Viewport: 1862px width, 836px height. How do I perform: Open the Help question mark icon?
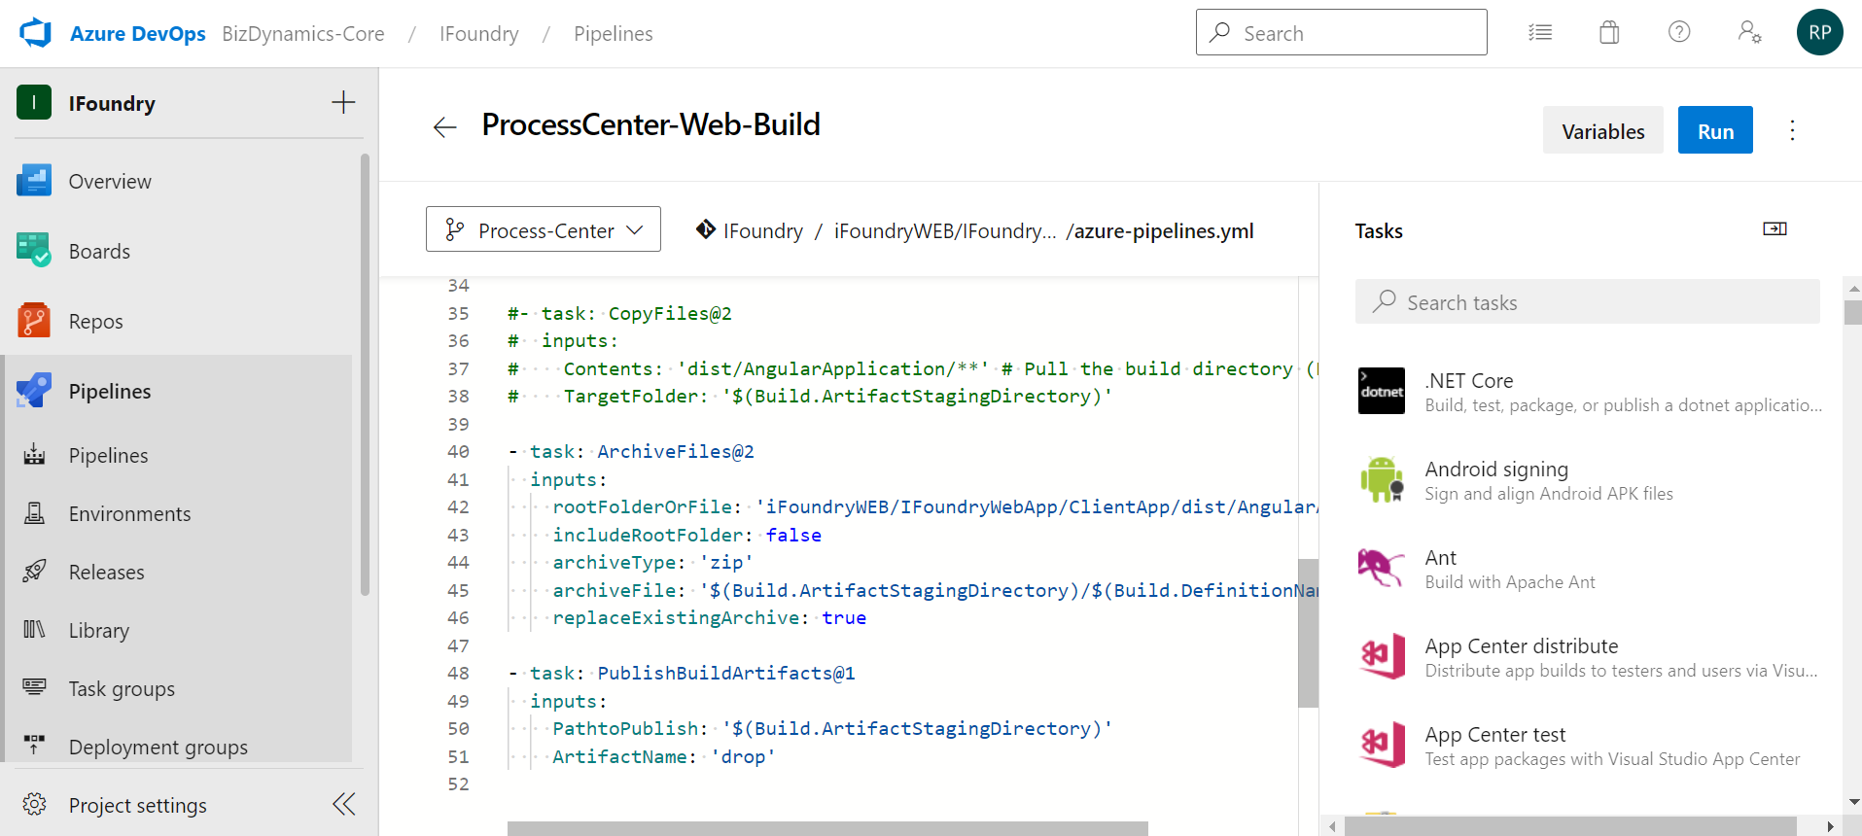click(1679, 32)
